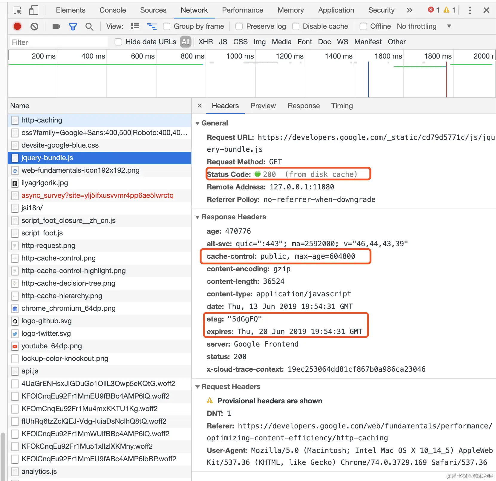496x481 pixels.
Task: Select the http-cache-decision-tree.png request
Action: coord(99,284)
